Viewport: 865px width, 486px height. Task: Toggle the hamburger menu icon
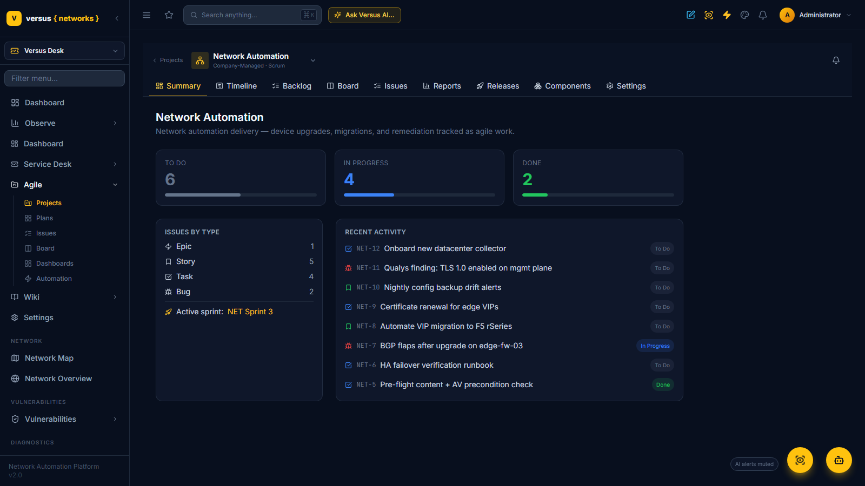click(x=147, y=15)
